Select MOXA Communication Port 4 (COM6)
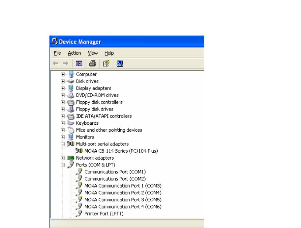Screen dimensions: 301x228 pyautogui.click(x=123, y=207)
